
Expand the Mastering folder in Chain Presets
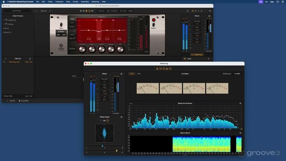point(4,20)
